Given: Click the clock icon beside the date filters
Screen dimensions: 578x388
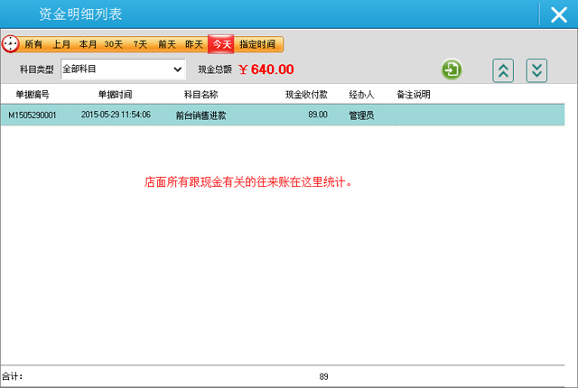Looking at the screenshot, I should point(11,44).
